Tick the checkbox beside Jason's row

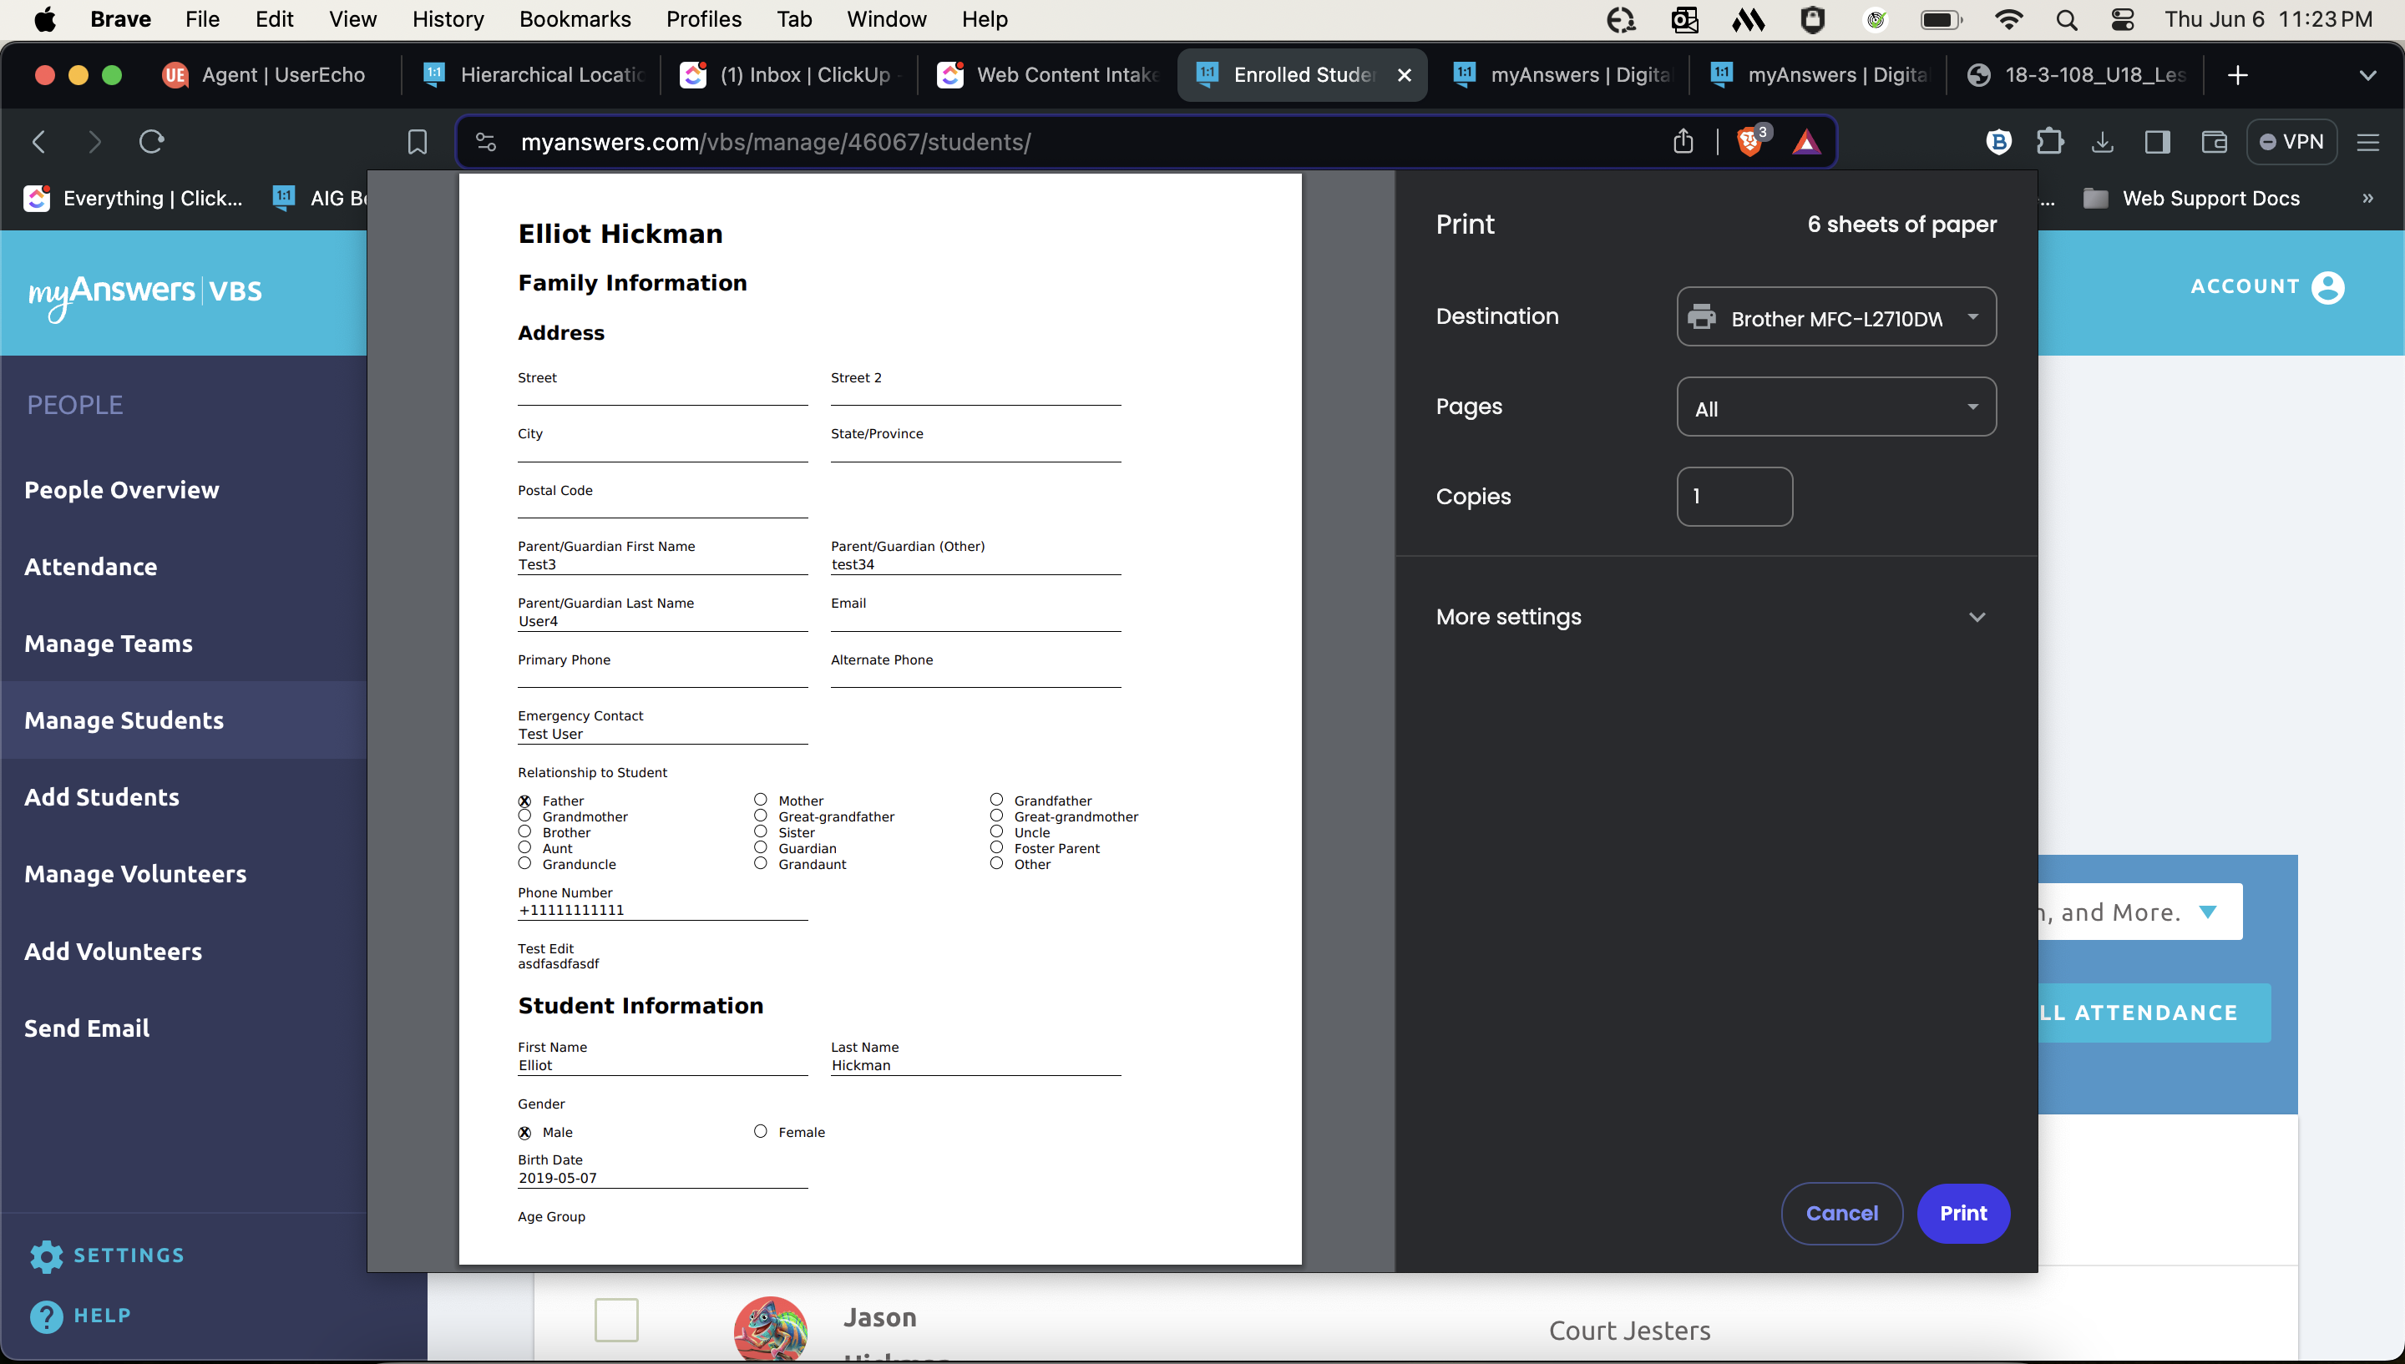(x=616, y=1319)
